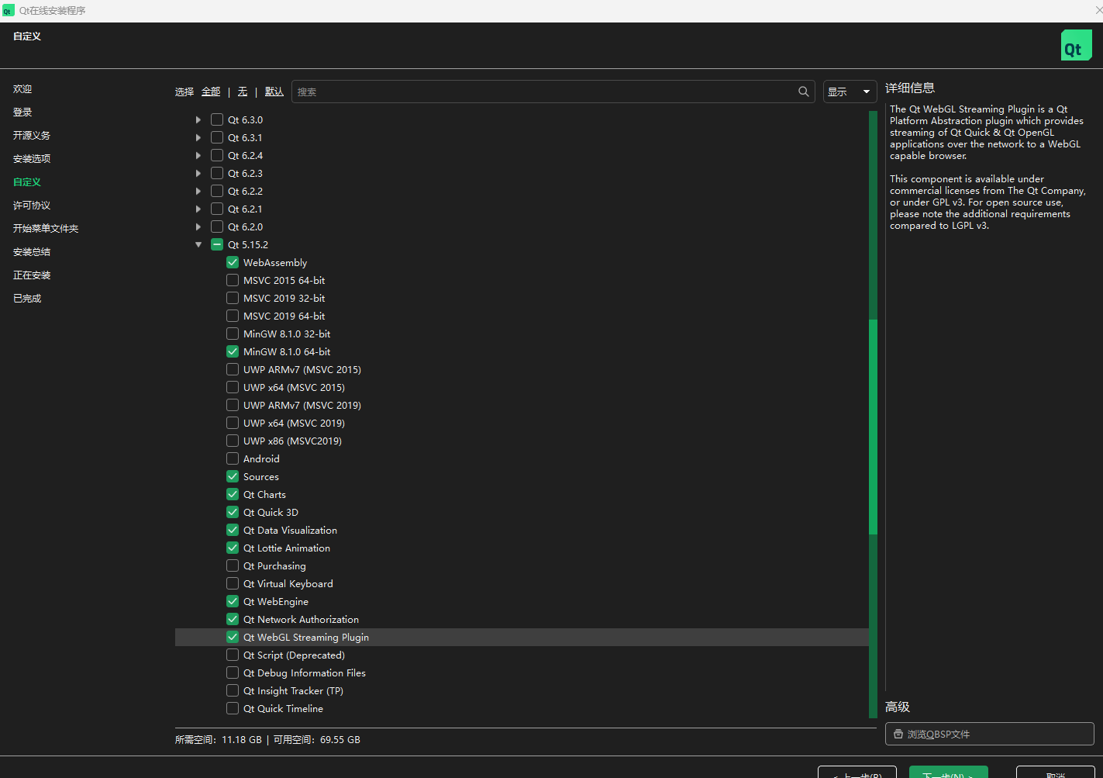Check UWP x86 (MSVC2019)
1103x778 pixels.
click(233, 441)
